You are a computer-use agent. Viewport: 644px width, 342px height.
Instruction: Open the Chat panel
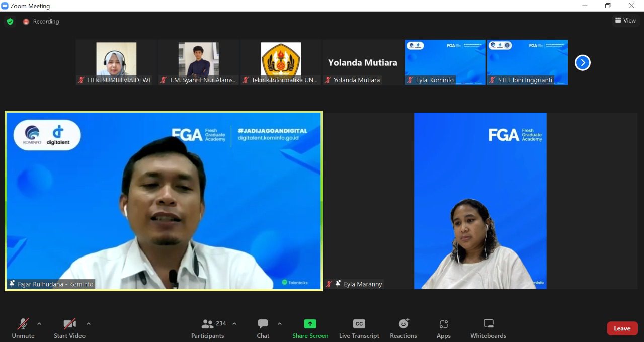(x=263, y=328)
